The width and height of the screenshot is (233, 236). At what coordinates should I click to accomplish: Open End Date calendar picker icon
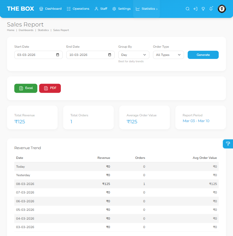click(110, 55)
